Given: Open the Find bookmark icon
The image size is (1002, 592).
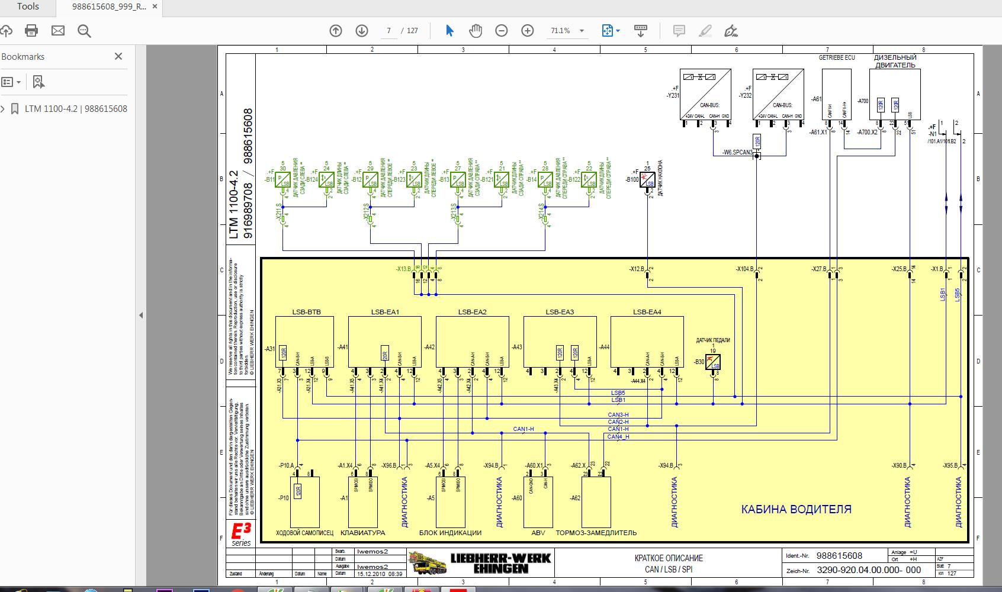Looking at the screenshot, I should 38,82.
